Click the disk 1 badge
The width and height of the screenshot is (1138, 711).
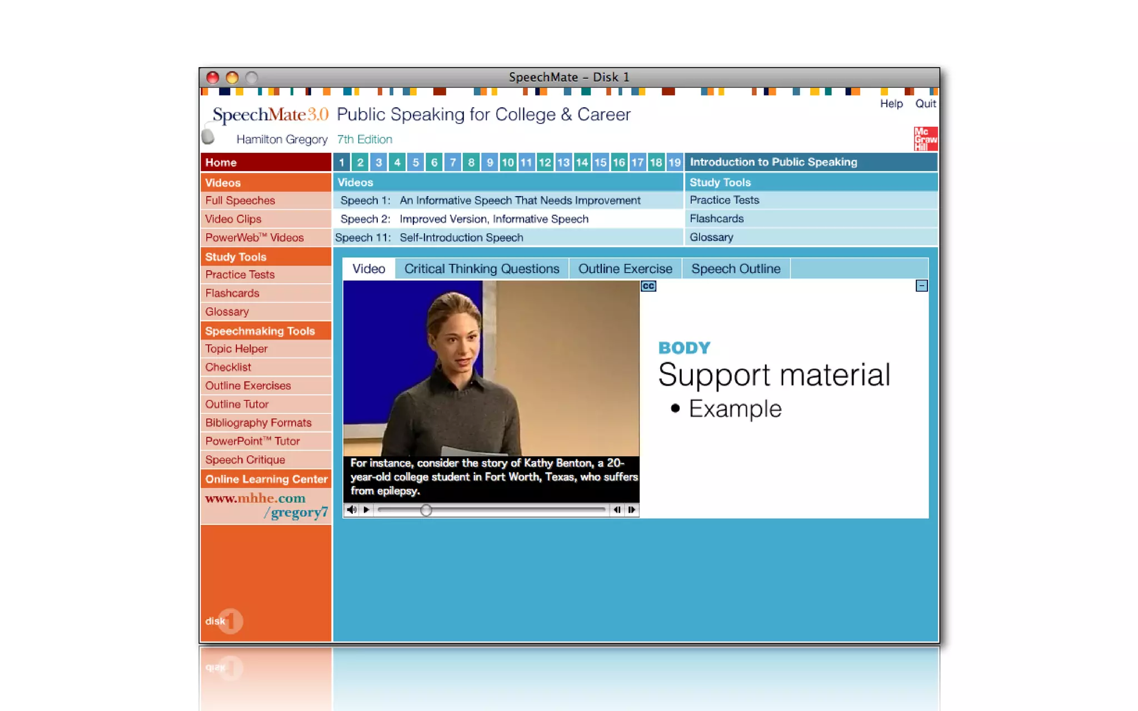[224, 620]
